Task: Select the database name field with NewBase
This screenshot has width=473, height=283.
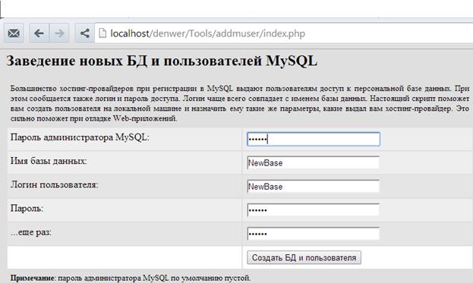Action: (x=313, y=163)
